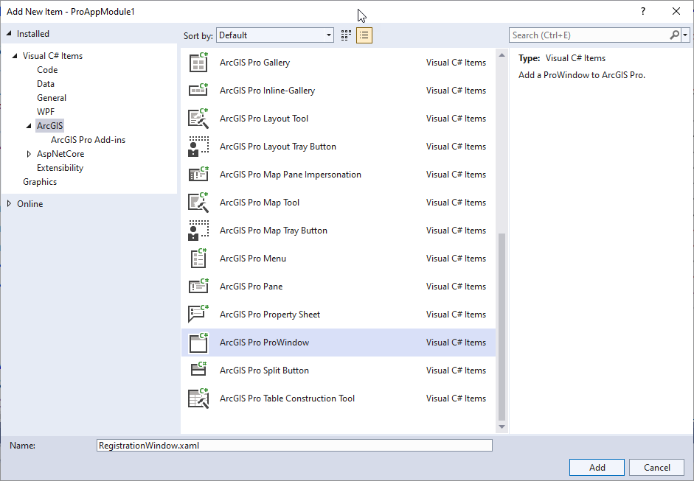The height and width of the screenshot is (481, 694).
Task: Click the ArcGIS Pro Layout Tool icon
Action: (198, 119)
